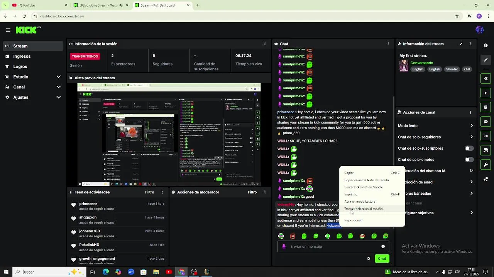Open emoji picker in chat message box
Screen dimensions: 494x277
click(383, 247)
